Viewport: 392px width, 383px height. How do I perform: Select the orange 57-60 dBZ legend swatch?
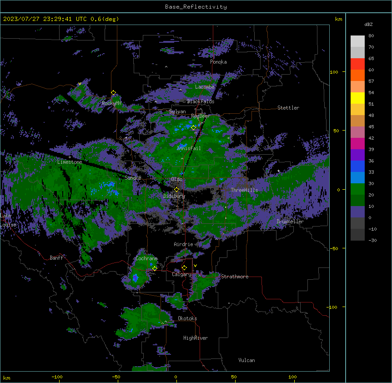357,75
